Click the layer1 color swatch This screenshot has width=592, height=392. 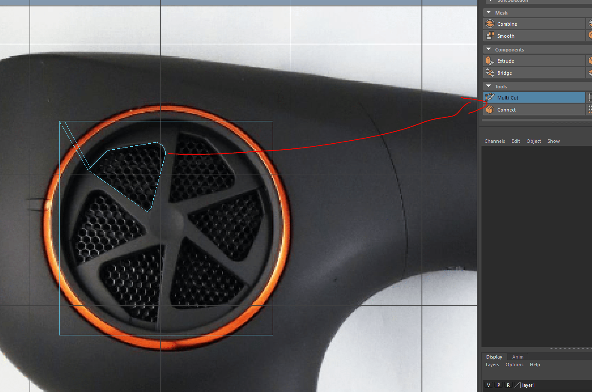point(517,385)
